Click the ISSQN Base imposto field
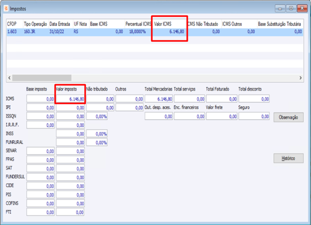The height and width of the screenshot is (225, 311). [x=40, y=116]
